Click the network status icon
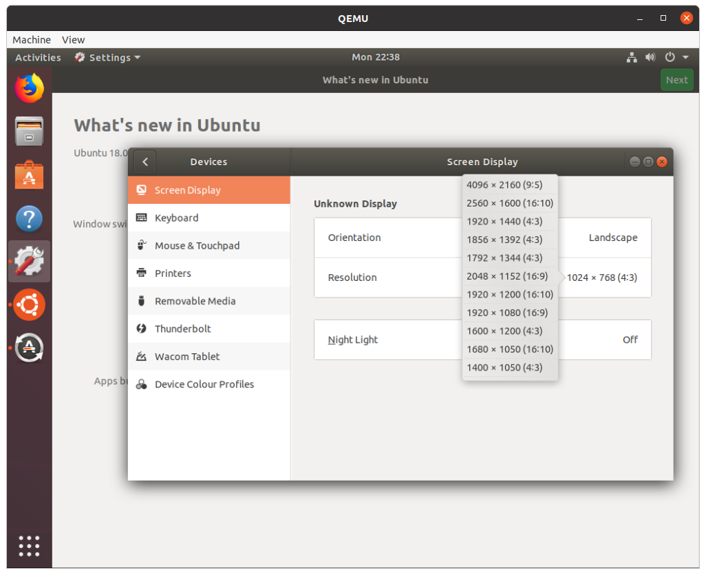Viewport: 706px width, 575px height. click(x=632, y=58)
